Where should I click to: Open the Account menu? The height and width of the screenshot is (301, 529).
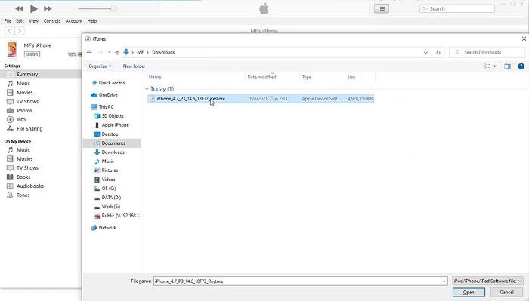pos(74,21)
